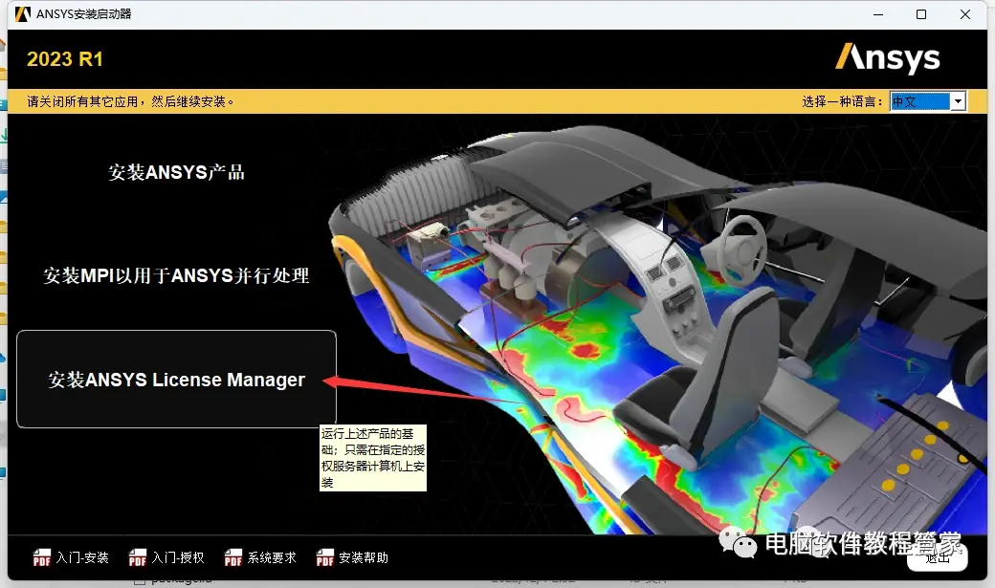The width and height of the screenshot is (995, 588).
Task: Select 安装ANSYS产品 option
Action: [x=176, y=172]
